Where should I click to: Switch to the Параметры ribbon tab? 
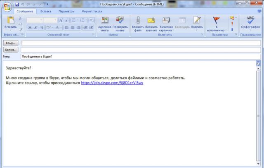pyautogui.click(x=66, y=11)
